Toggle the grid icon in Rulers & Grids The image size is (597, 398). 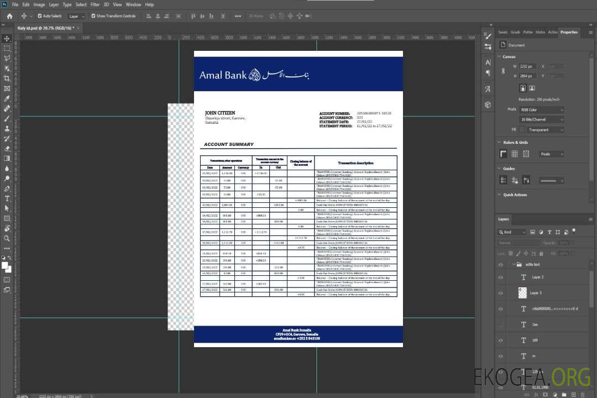(x=514, y=154)
